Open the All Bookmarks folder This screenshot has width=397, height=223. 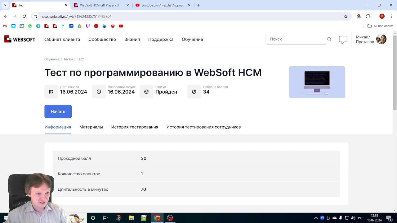click(x=380, y=26)
